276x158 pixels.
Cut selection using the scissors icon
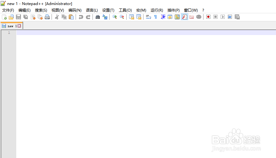point(57,17)
